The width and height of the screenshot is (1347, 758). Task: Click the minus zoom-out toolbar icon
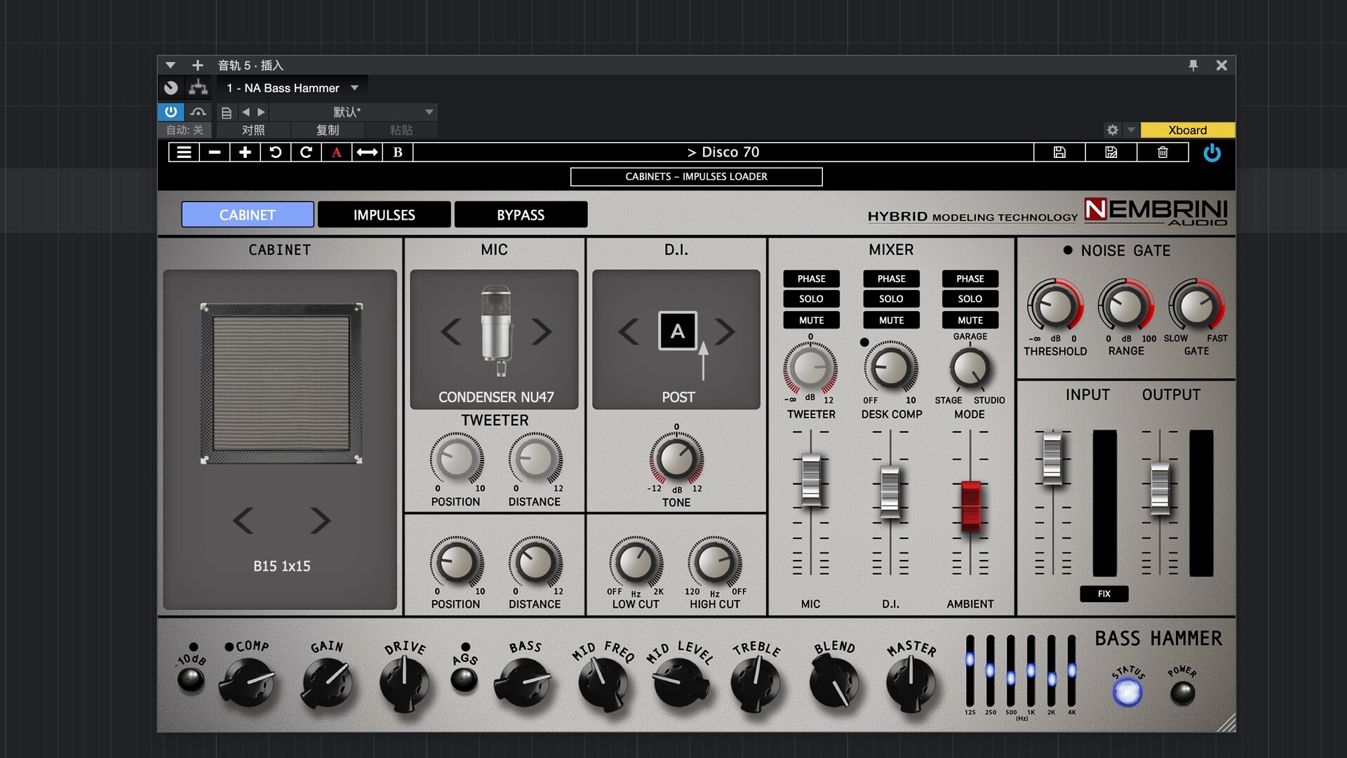tap(215, 152)
